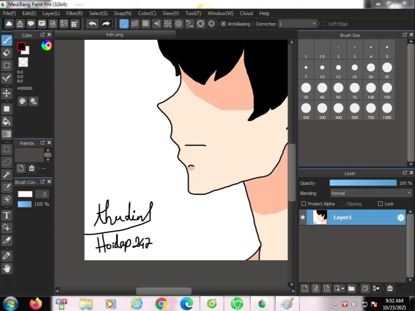415x311 pixels.
Task: Close the Color panel
Action: click(49, 35)
